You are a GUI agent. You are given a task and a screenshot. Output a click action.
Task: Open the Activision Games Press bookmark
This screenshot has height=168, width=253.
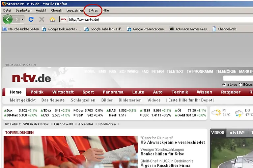coord(189,29)
